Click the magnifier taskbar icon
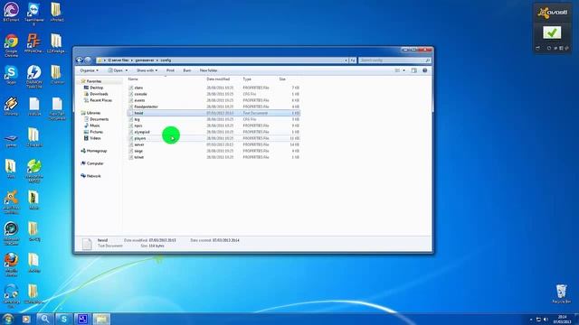The width and height of the screenshot is (579, 325). point(45,319)
